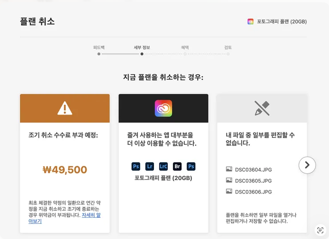The image size is (329, 239).
Task: Click the large Creative Cloud logo on the black card
Action: click(x=163, y=108)
